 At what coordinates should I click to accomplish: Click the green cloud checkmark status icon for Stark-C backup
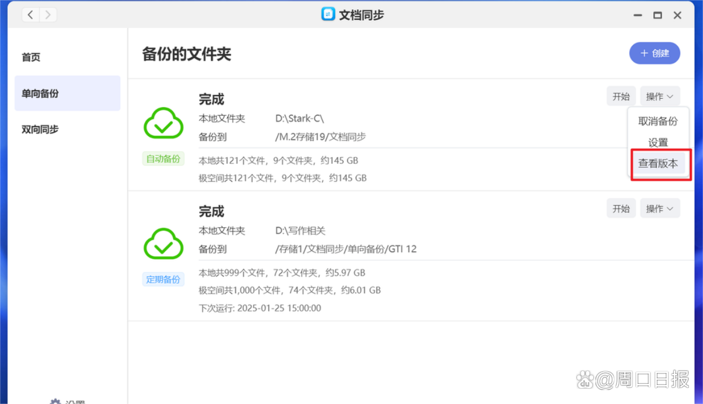click(x=163, y=123)
